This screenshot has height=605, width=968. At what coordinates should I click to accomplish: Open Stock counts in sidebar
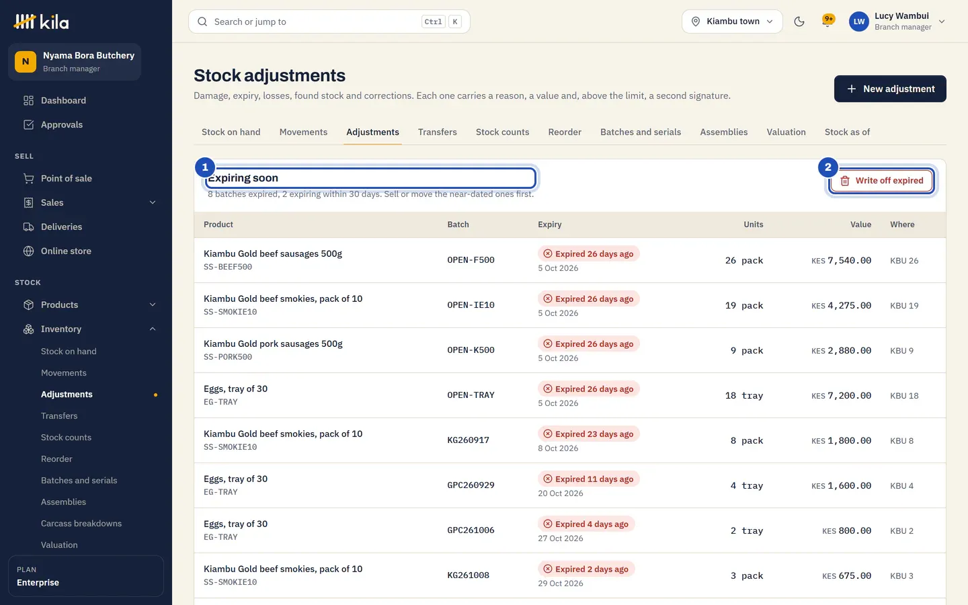pos(66,438)
